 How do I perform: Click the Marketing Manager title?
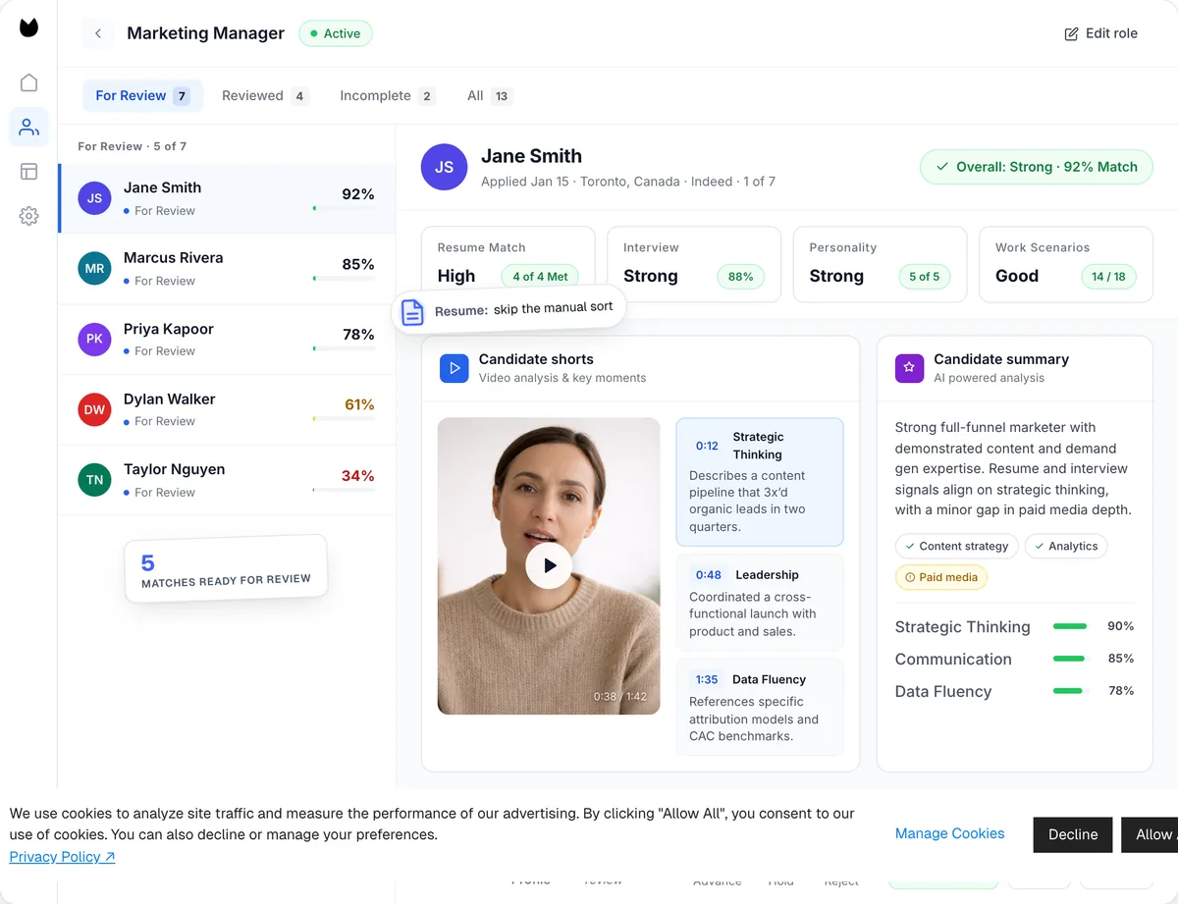[205, 33]
